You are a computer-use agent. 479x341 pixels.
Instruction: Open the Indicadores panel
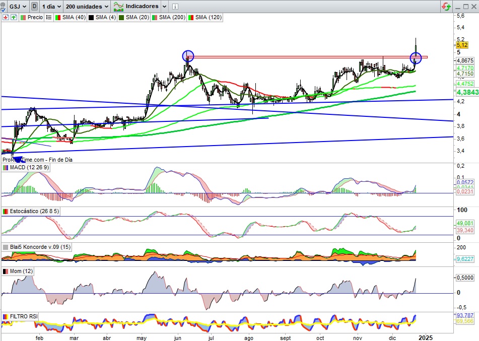(135, 6)
